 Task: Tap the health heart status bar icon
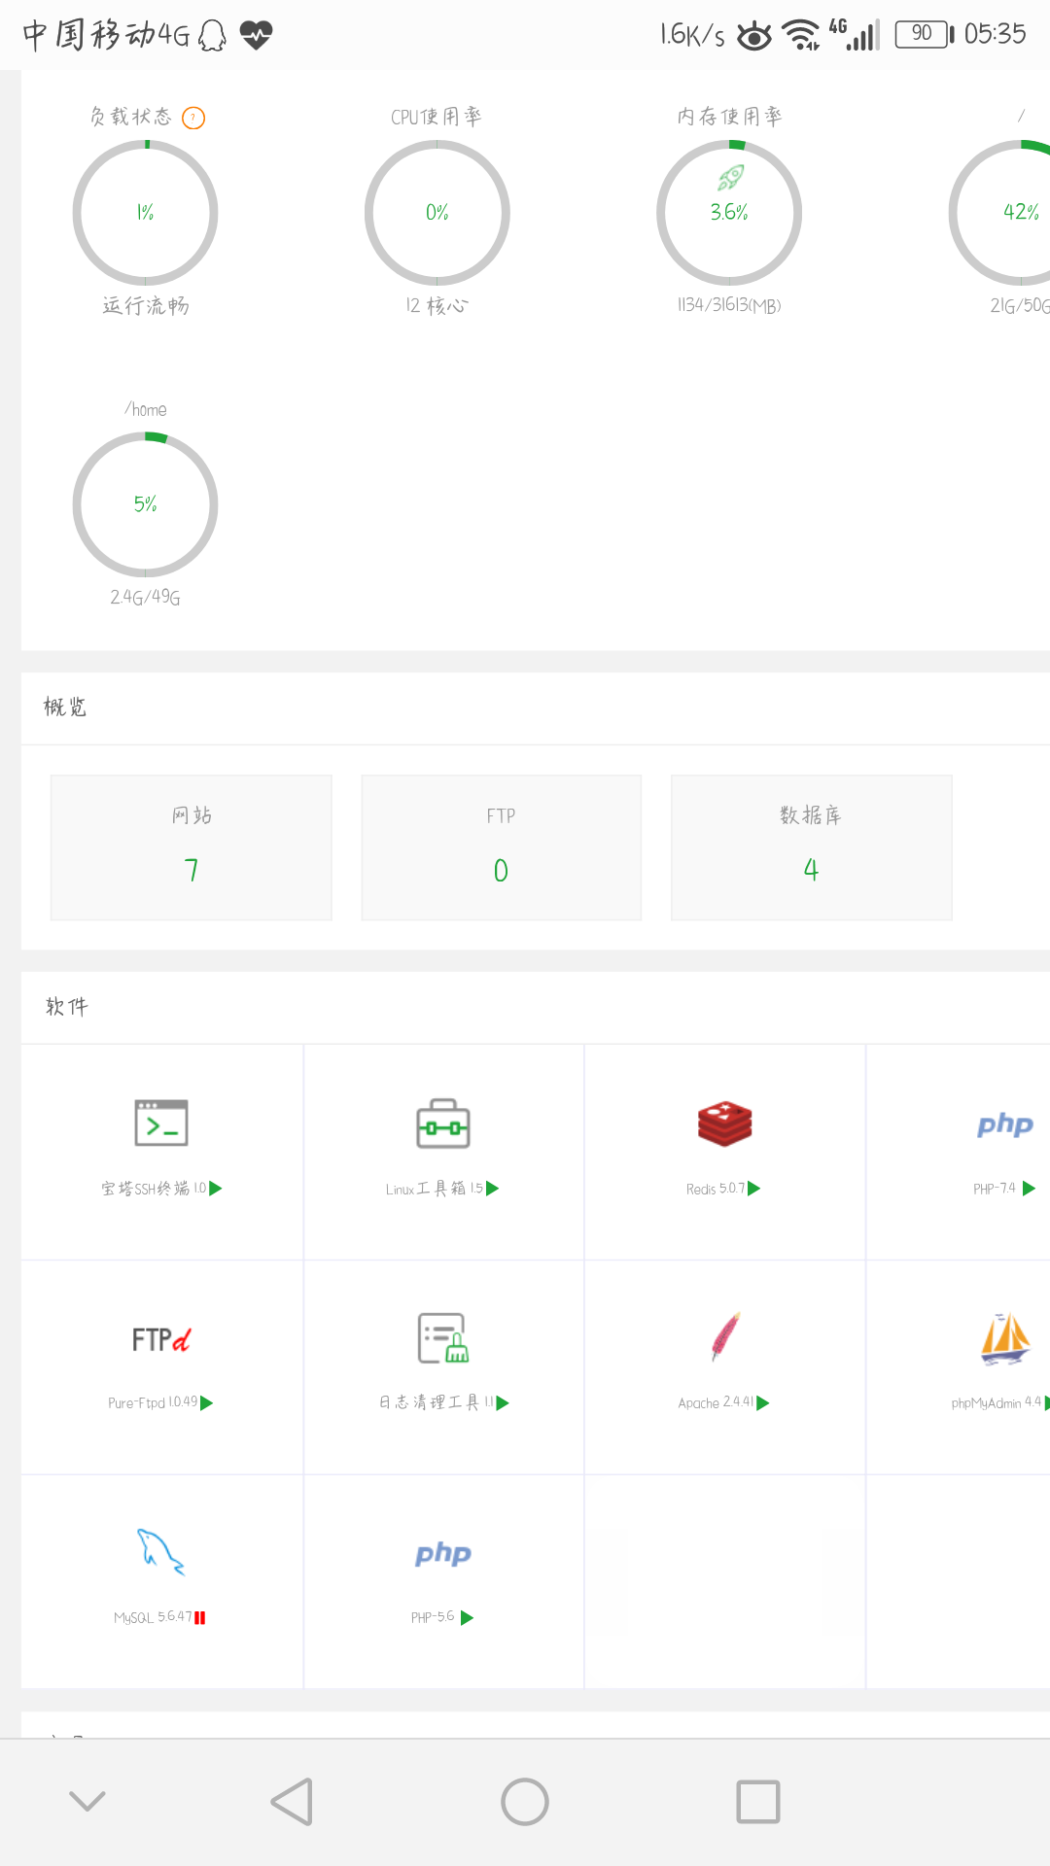[256, 36]
